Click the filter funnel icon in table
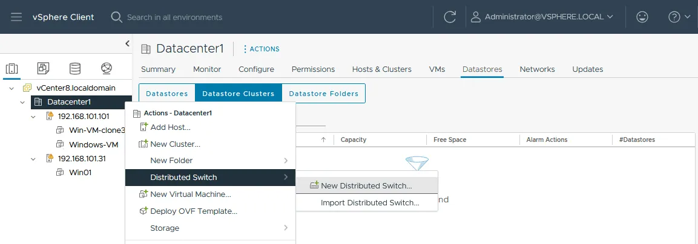Image resolution: width=698 pixels, height=244 pixels. click(x=417, y=163)
